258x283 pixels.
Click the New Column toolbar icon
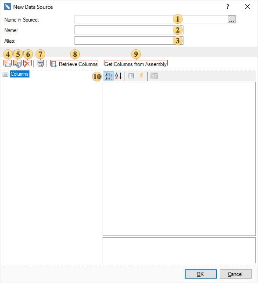click(x=7, y=64)
